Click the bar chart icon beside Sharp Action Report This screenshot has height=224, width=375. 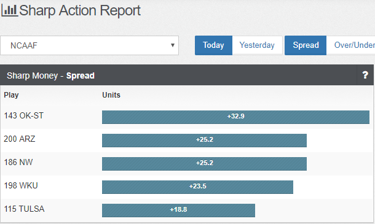(x=9, y=10)
